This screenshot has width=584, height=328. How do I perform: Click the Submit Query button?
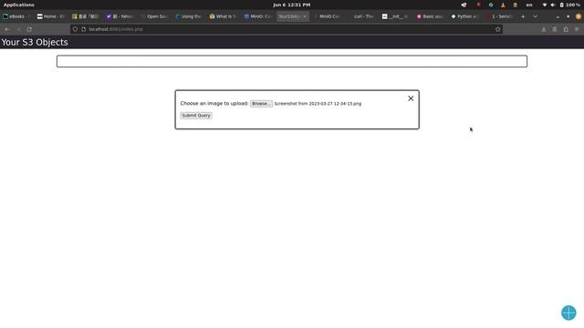point(196,116)
